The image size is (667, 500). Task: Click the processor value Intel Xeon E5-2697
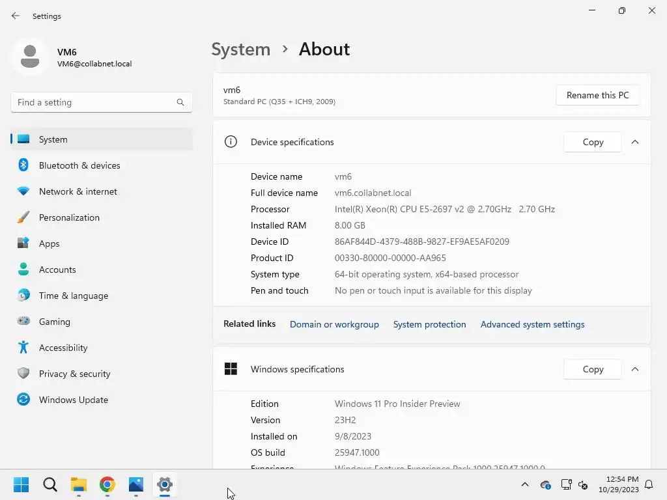pyautogui.click(x=444, y=209)
